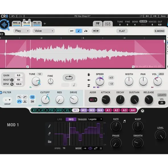Open the sequencer preset folder icon
The width and height of the screenshot is (168, 168).
click(50, 142)
